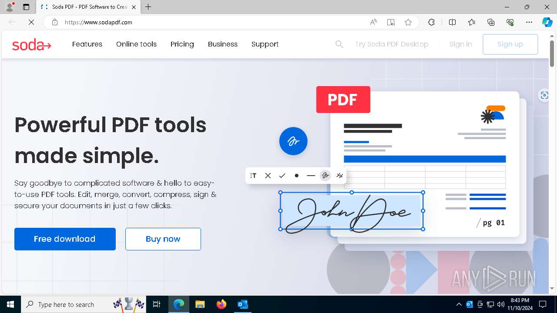Screen dimensions: 557x313
Task: Show hidden system tray icons
Action: [x=459, y=304]
